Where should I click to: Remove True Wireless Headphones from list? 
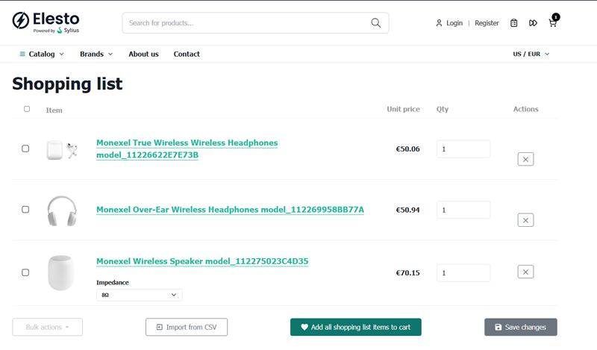[525, 159]
